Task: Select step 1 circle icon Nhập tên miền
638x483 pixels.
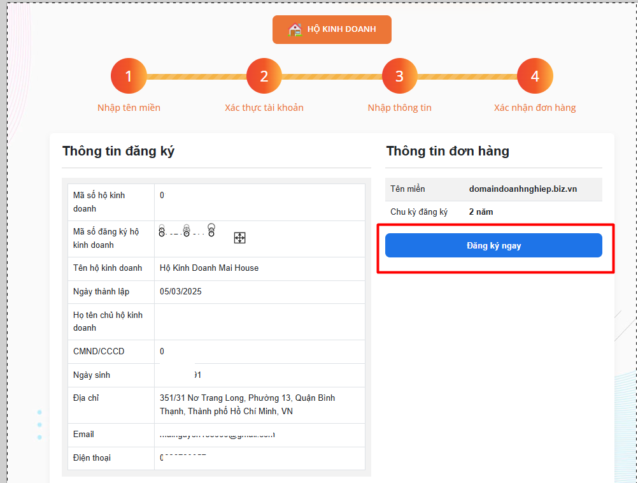Action: click(129, 75)
